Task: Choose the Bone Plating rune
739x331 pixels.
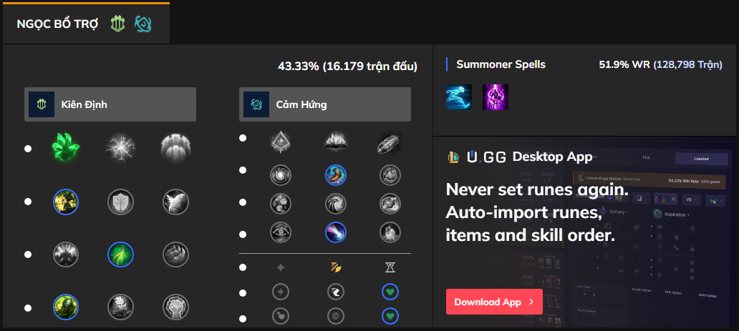Action: click(175, 254)
